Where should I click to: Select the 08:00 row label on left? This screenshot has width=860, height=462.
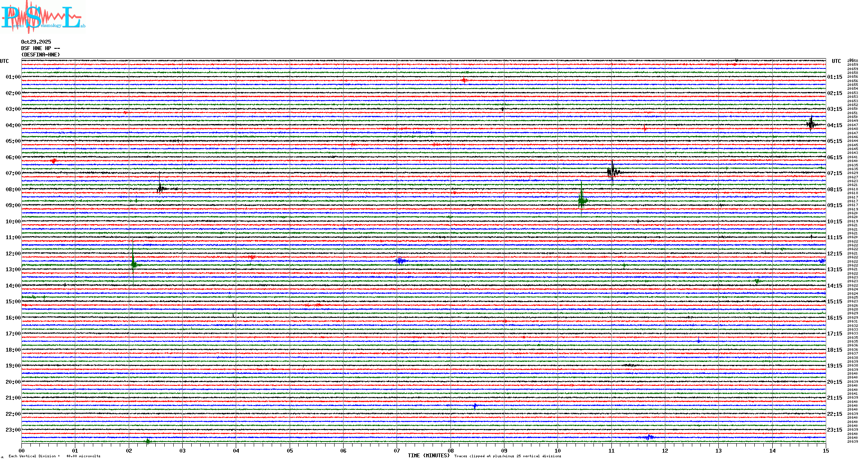tap(13, 190)
